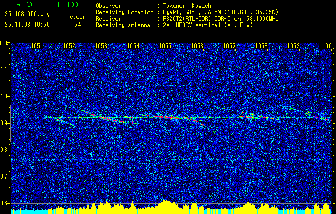Click time marker 1052
Screen dimensions: 336x214
69,45
